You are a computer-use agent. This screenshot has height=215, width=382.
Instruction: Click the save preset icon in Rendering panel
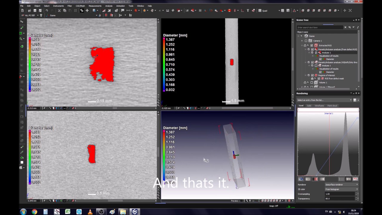tap(355, 100)
